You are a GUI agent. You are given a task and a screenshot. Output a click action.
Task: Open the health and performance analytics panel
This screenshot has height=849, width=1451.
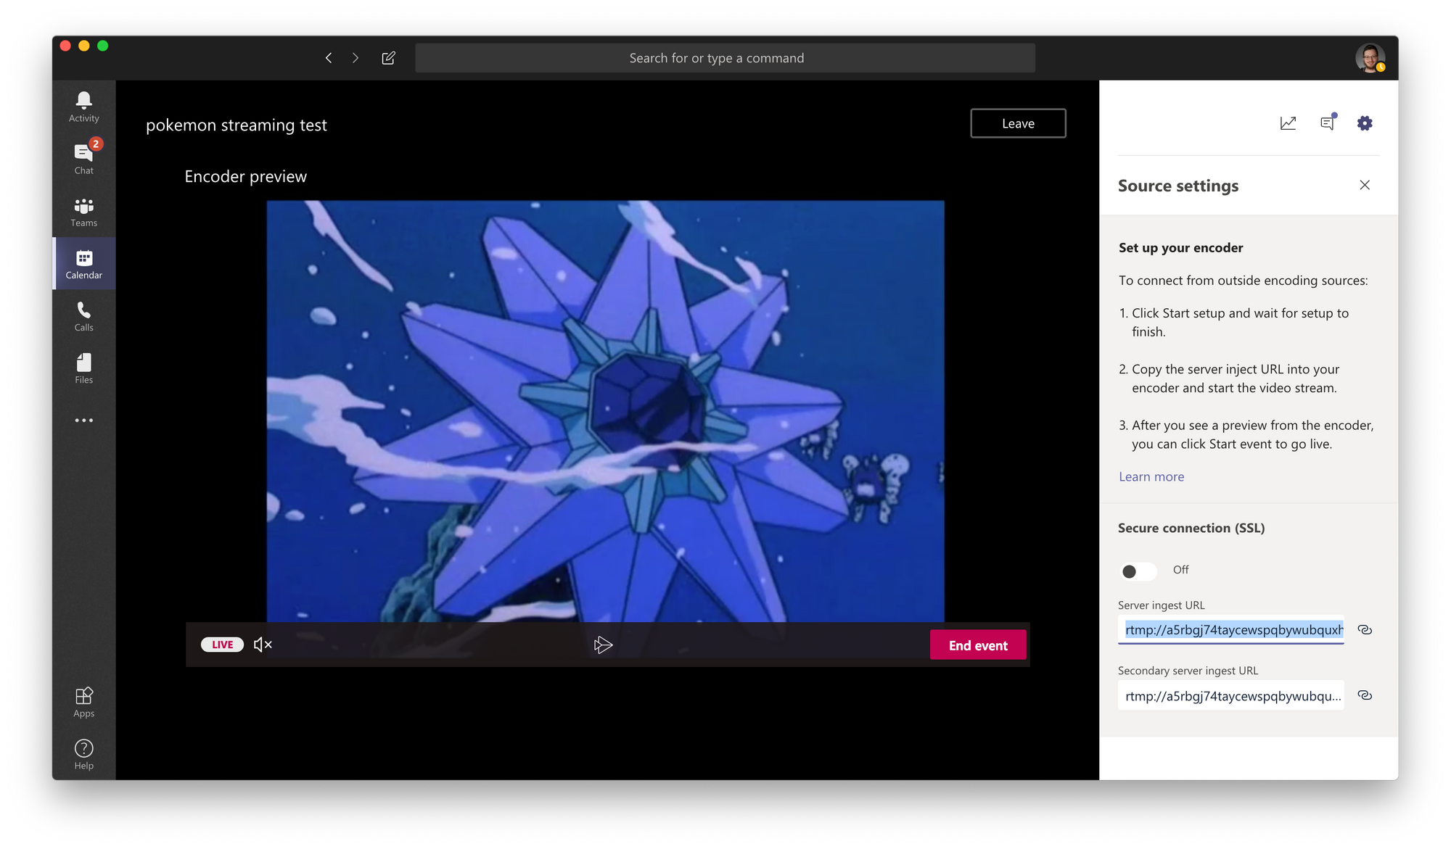[1288, 123]
